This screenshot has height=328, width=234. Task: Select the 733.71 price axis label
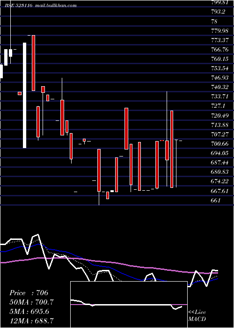(219, 97)
